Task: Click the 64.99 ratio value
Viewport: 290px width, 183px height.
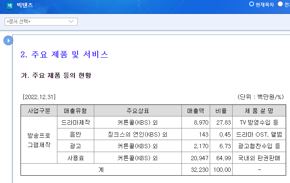Action: click(x=224, y=158)
